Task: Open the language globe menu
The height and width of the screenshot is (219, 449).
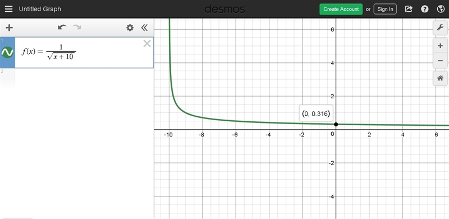Action: tap(441, 9)
